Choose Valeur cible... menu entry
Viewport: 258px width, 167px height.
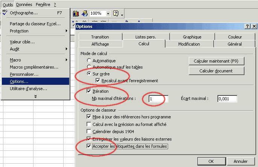(x=35, y=42)
